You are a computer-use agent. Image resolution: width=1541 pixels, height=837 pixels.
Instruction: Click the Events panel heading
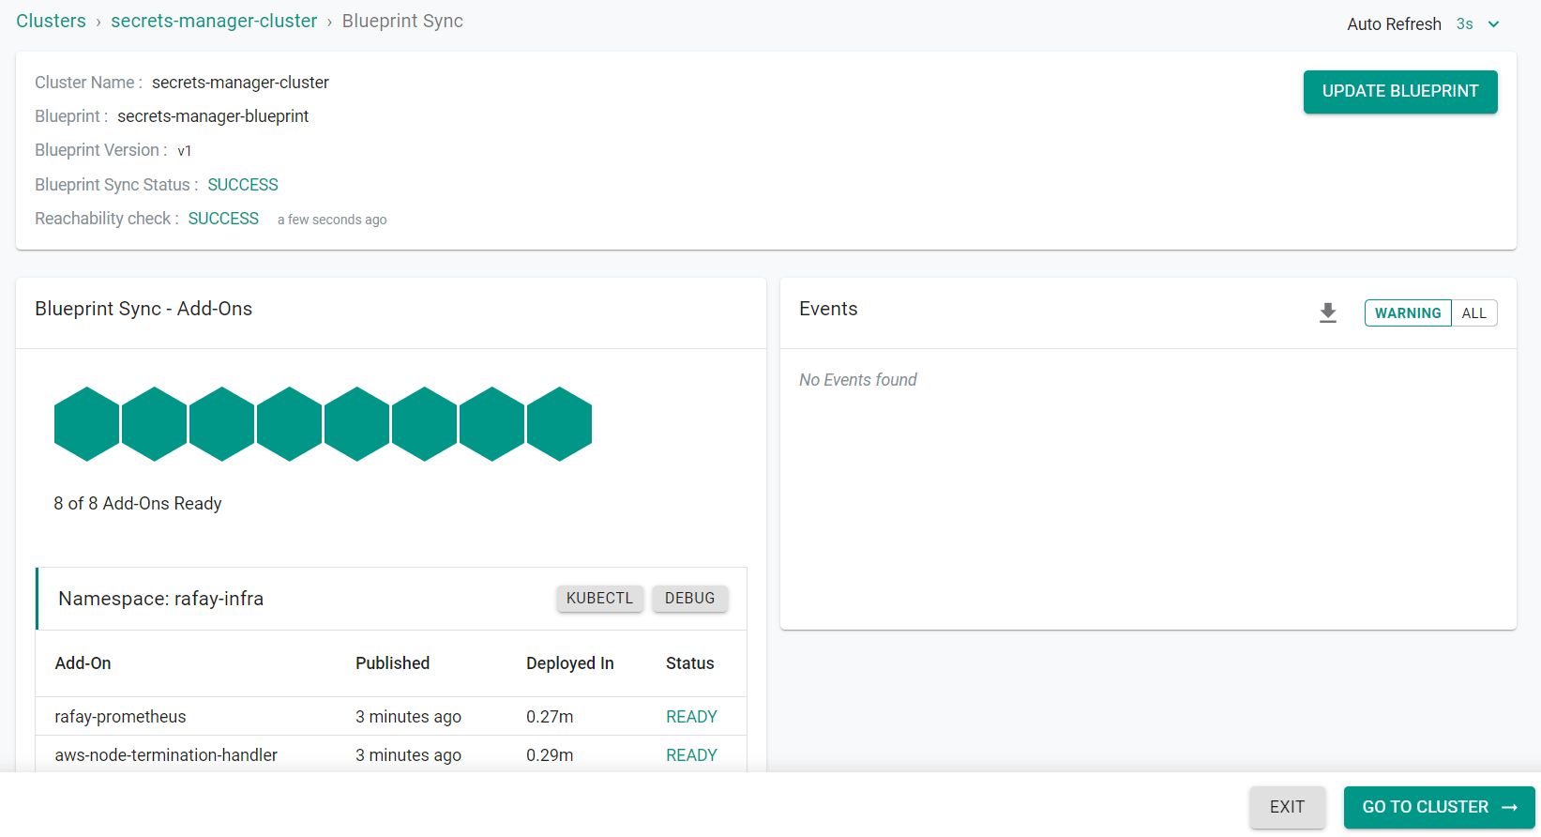pyautogui.click(x=828, y=309)
